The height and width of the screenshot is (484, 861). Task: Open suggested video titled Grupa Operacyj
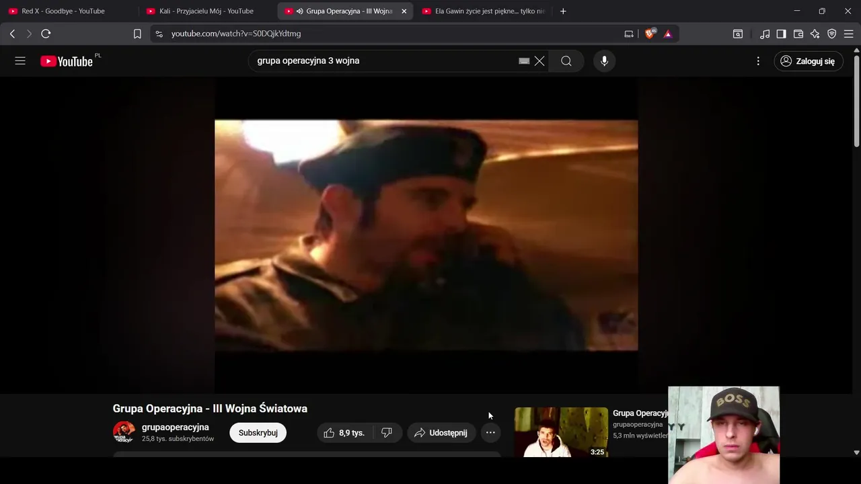point(640,413)
